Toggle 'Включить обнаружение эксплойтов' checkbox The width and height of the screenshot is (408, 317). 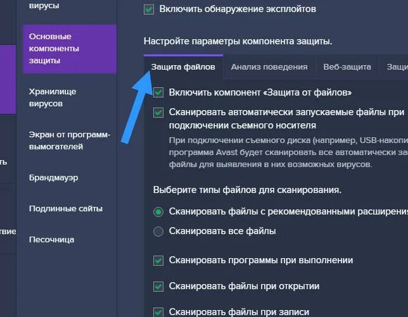click(149, 9)
